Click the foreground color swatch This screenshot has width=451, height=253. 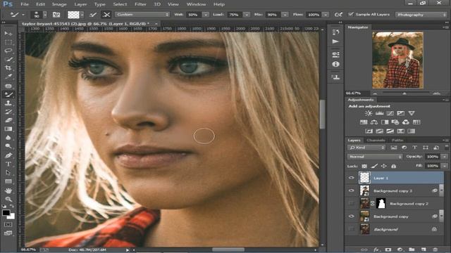(x=6, y=212)
